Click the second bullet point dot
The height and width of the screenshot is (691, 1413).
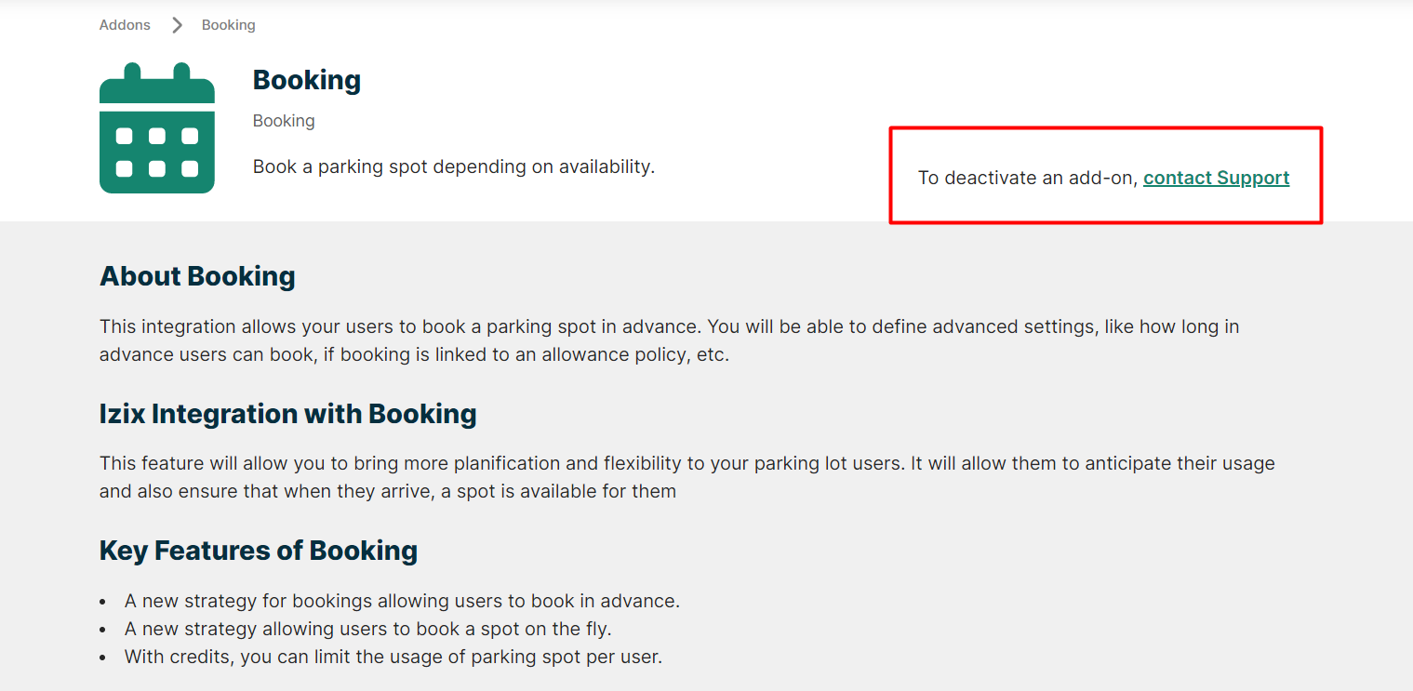point(103,630)
